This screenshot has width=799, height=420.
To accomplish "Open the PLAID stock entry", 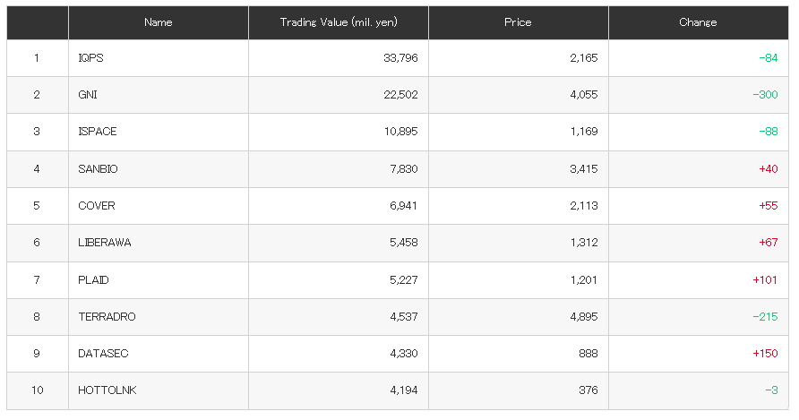I will point(93,280).
